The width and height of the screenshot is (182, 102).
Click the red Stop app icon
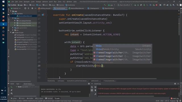[x=156, y=5]
